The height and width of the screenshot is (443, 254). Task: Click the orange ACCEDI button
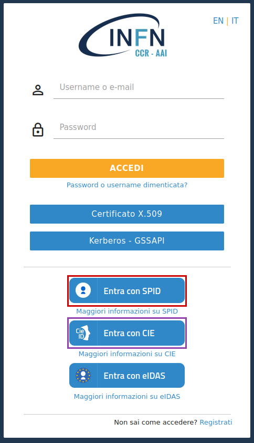pyautogui.click(x=127, y=168)
